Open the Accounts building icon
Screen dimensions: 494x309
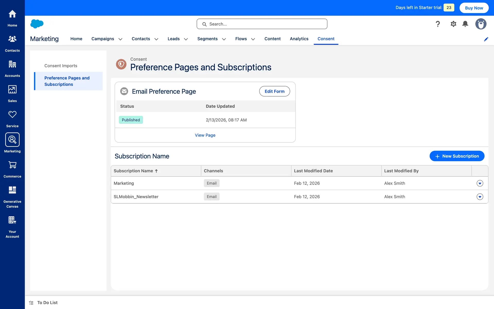pos(12,64)
